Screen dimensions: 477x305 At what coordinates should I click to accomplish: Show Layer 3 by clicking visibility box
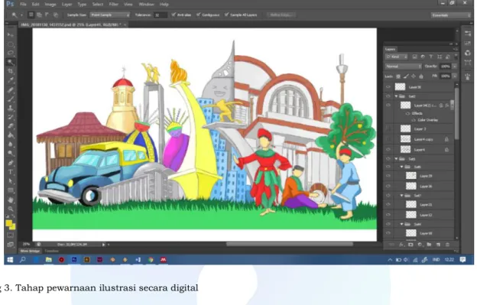(388, 129)
